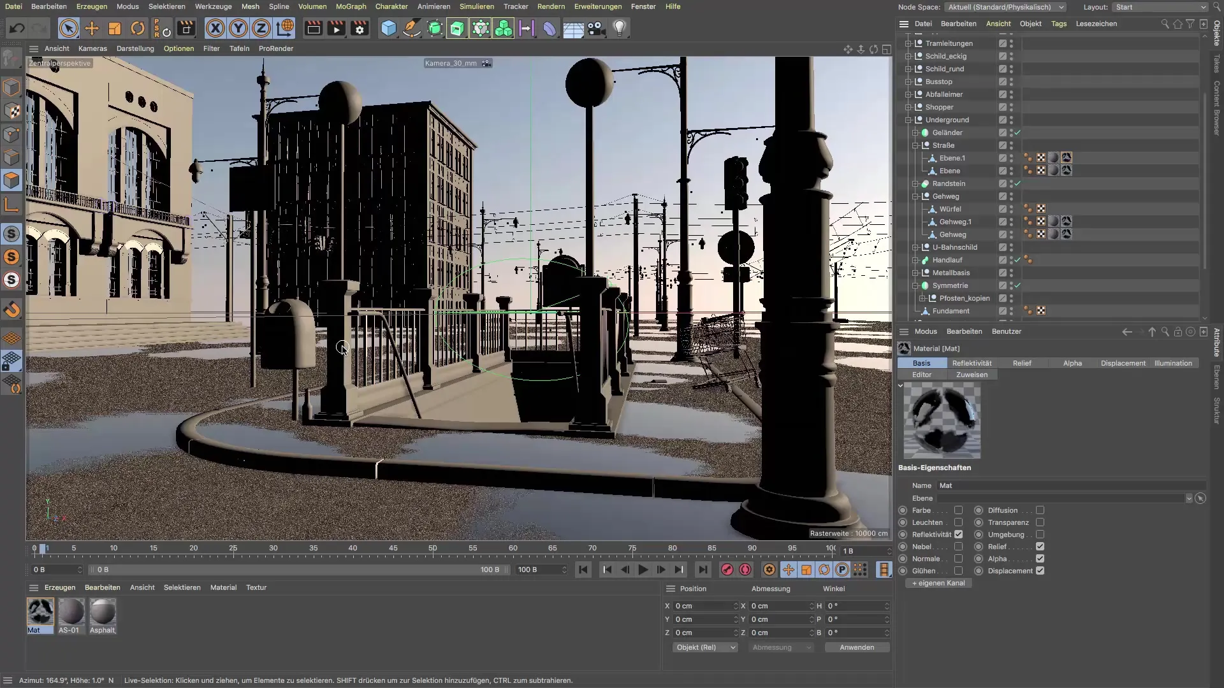Open the Rendern menu
The height and width of the screenshot is (688, 1224).
click(x=551, y=6)
